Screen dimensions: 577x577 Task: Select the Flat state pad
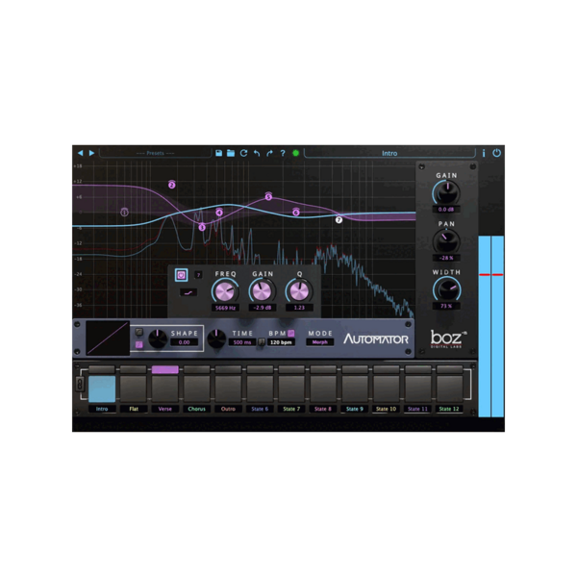click(134, 389)
